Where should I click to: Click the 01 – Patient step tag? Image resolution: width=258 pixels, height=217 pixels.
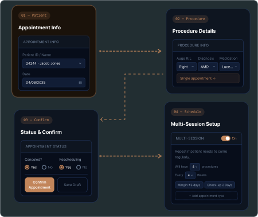pos(34,15)
